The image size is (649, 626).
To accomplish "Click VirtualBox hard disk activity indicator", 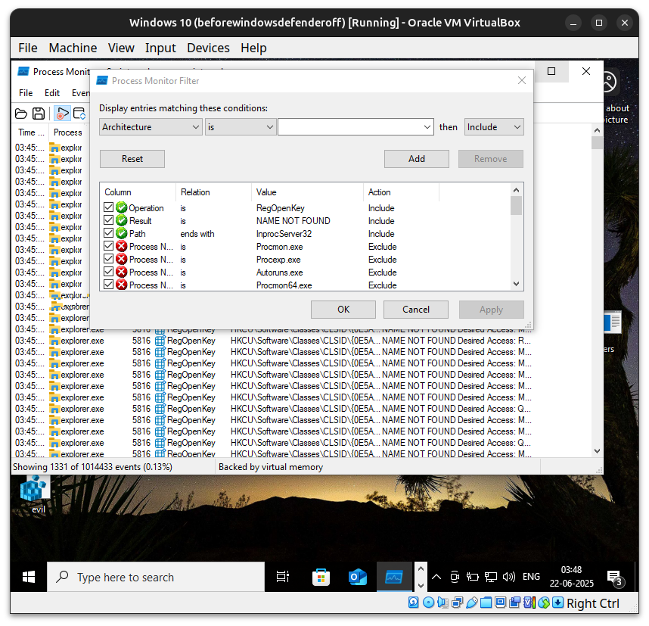I will [414, 603].
